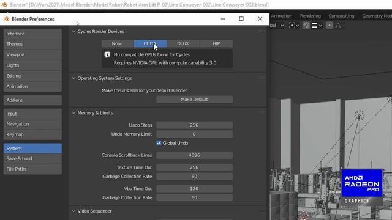Open the Input preferences section
This screenshot has height=220, width=392.
[x=32, y=114]
